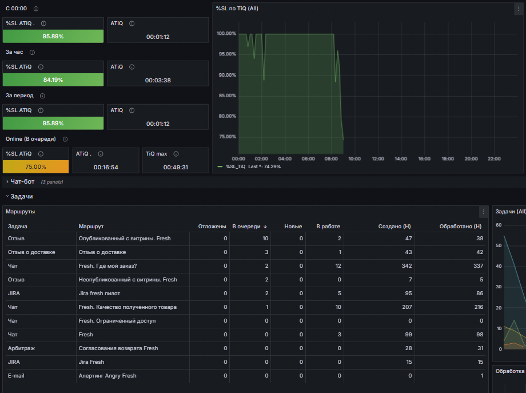Click info icon beside ATiQ in За час row
526x393 pixels.
coord(132,67)
